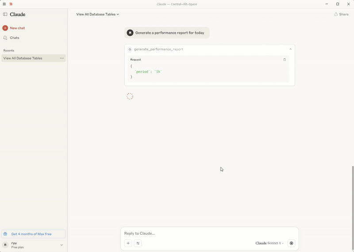Maximize the Claude window
This screenshot has width=354, height=252.
[338, 4]
